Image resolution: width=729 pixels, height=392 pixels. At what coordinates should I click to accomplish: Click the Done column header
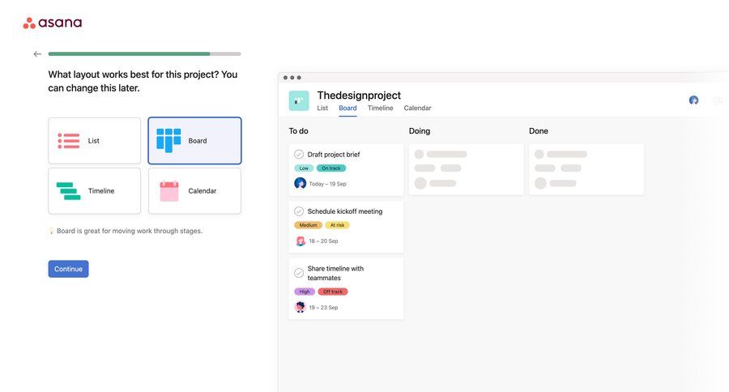[x=539, y=131]
